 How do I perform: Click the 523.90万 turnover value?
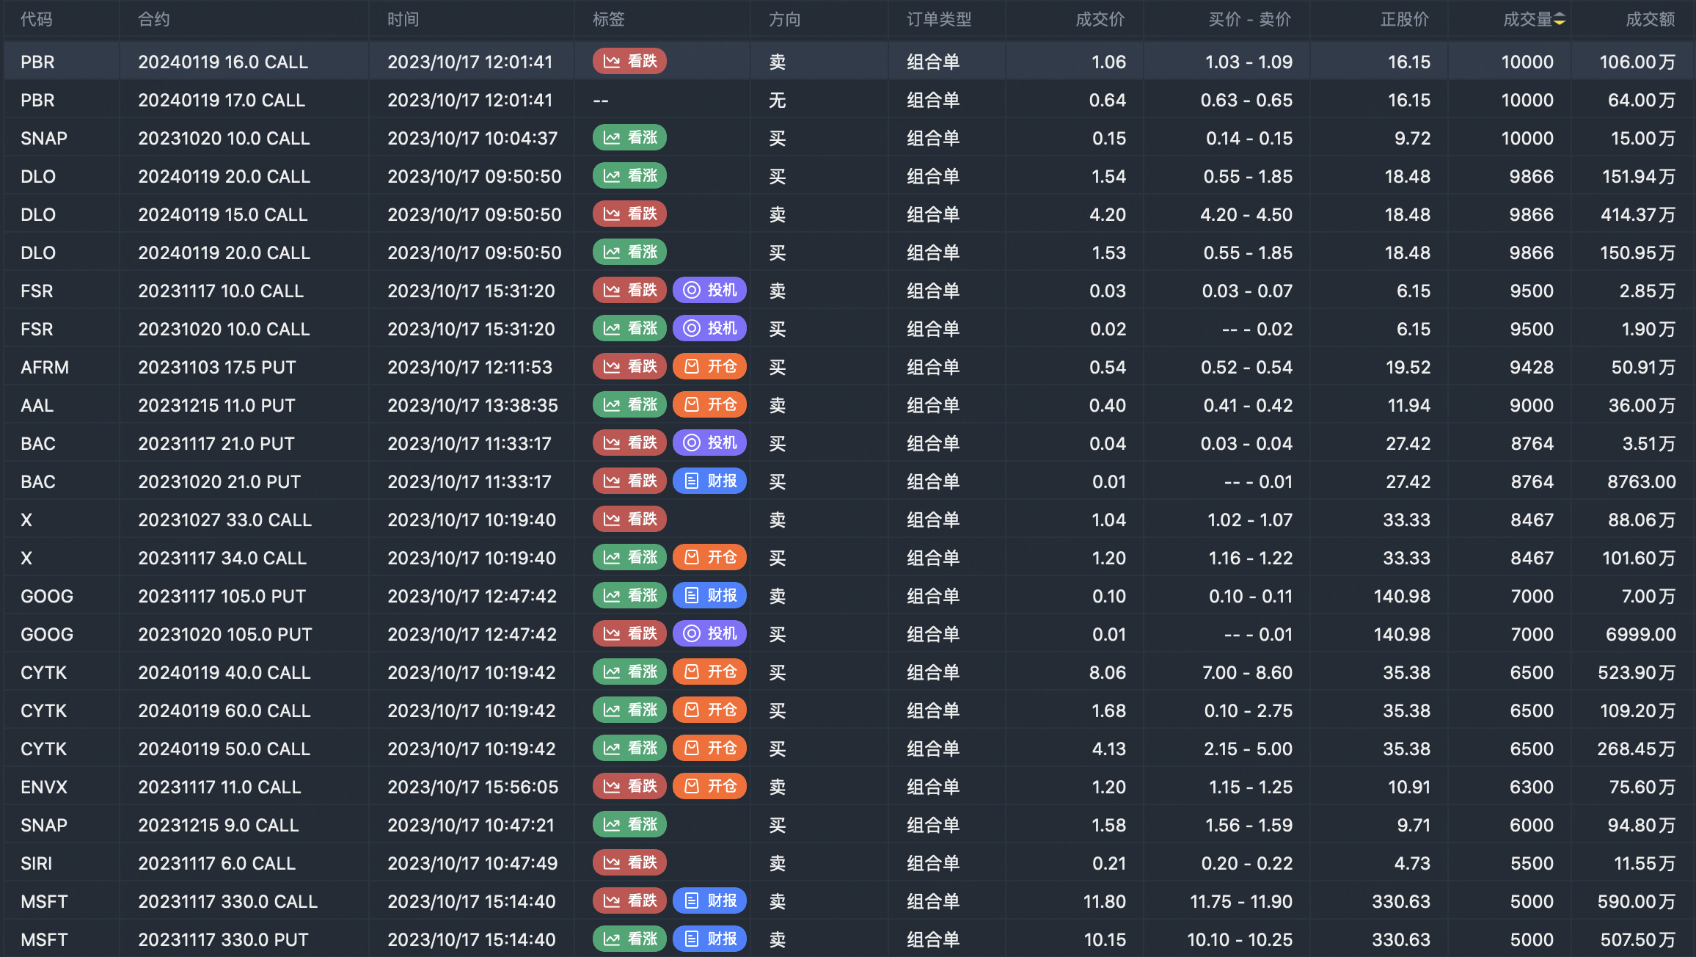(1637, 672)
